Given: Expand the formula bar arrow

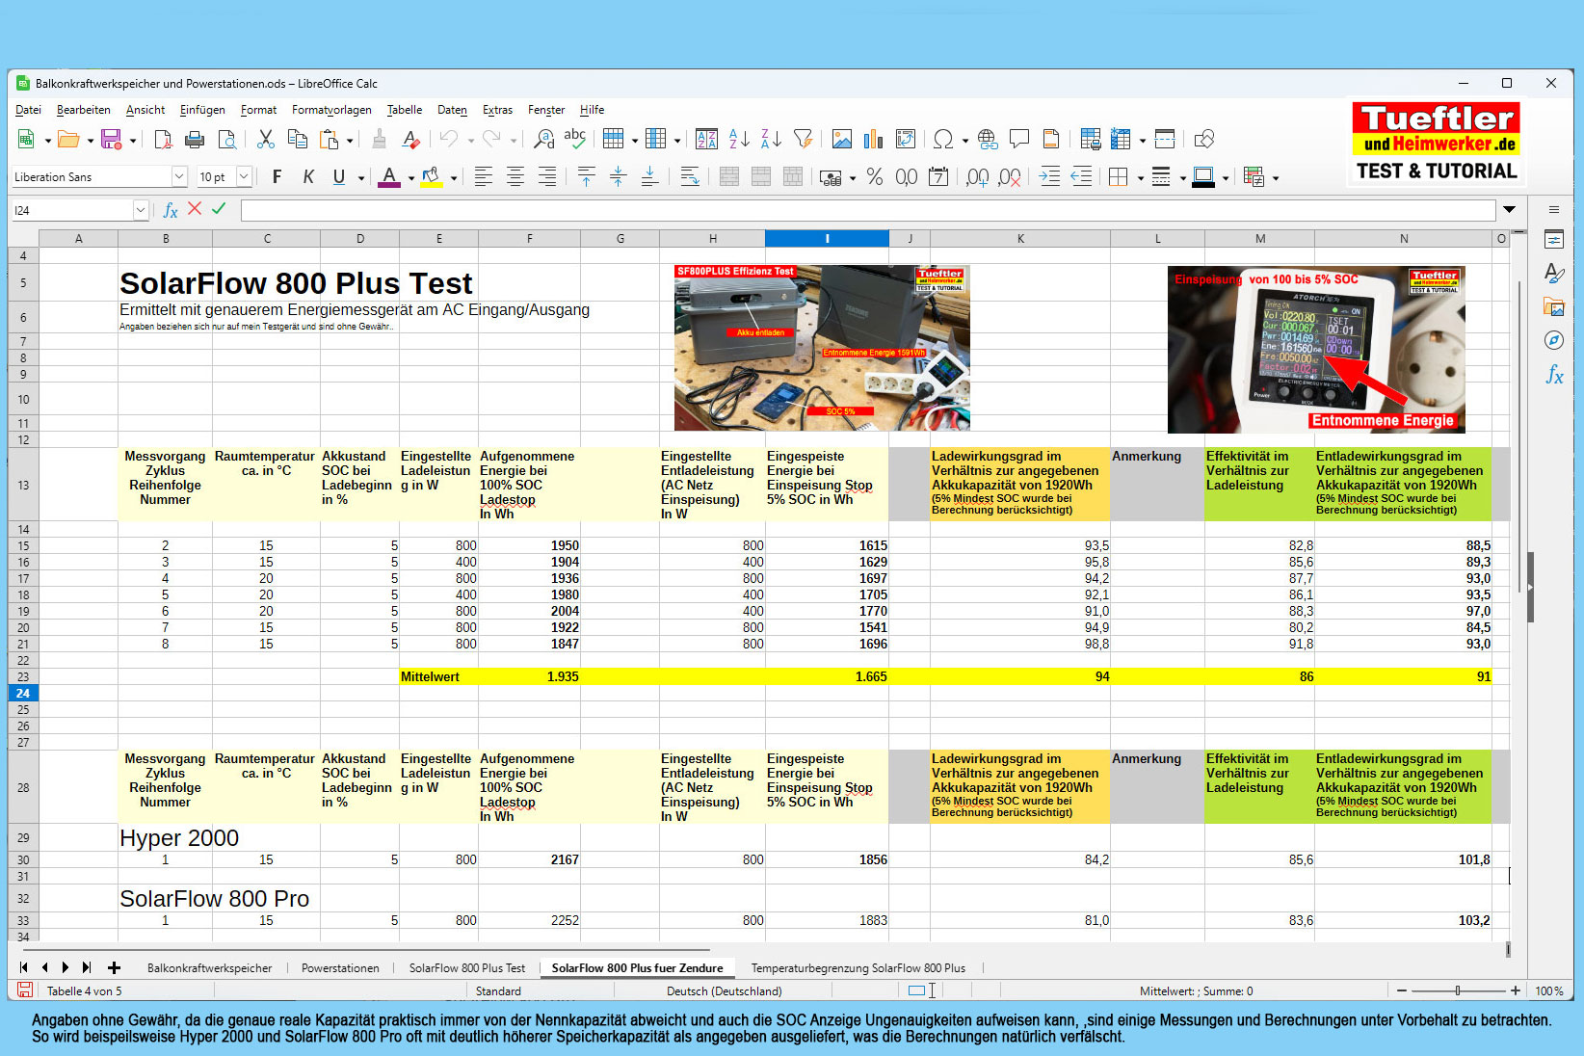Looking at the screenshot, I should tap(1509, 210).
